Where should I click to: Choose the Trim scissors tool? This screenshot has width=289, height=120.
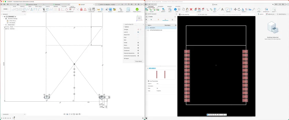44,9
